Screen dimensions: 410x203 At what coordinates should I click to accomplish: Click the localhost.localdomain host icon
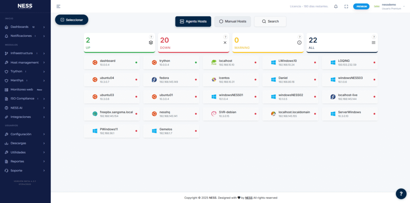click(273, 114)
